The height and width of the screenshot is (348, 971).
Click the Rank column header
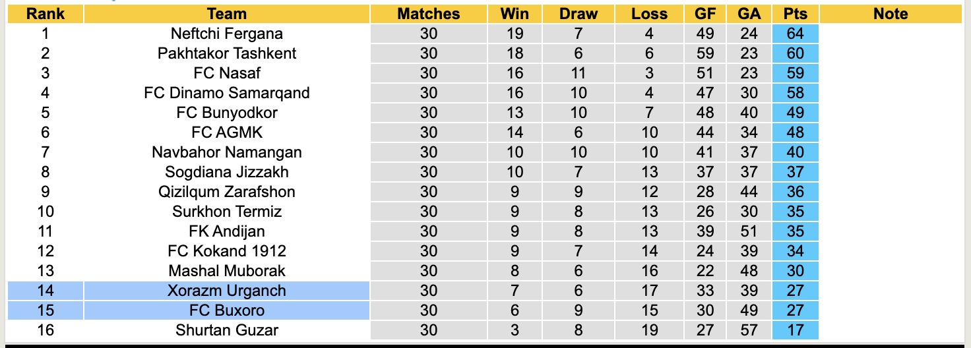(x=45, y=14)
